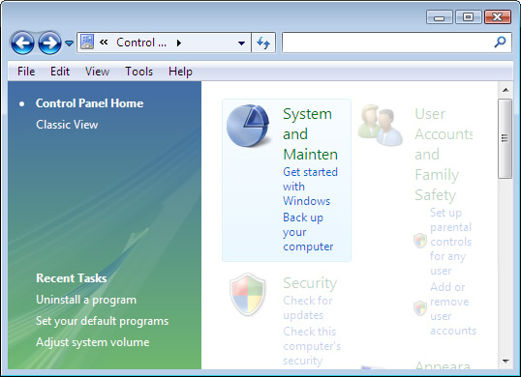Click Check this computer's security link
Viewport: 521px width, 377px height.
pos(312,346)
